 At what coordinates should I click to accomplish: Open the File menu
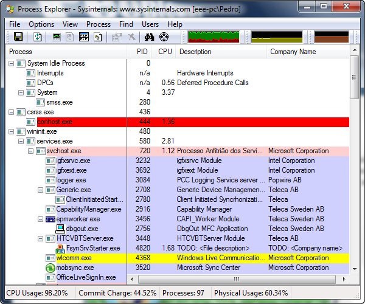(x=15, y=24)
